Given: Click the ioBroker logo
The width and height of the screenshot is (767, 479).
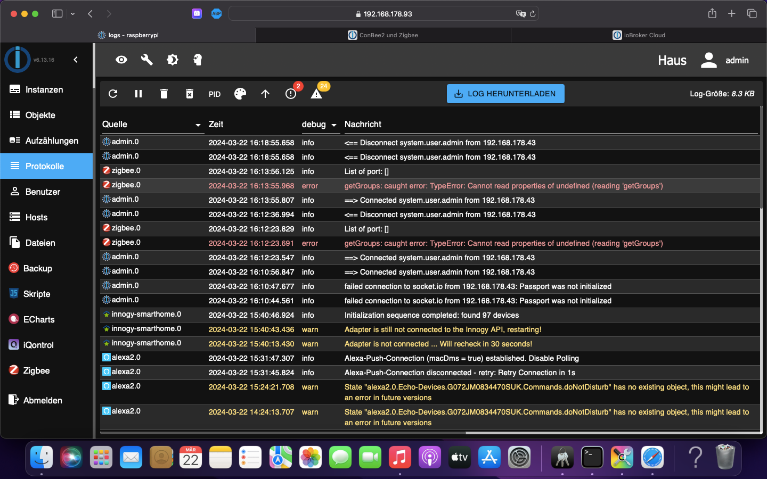Looking at the screenshot, I should point(18,60).
